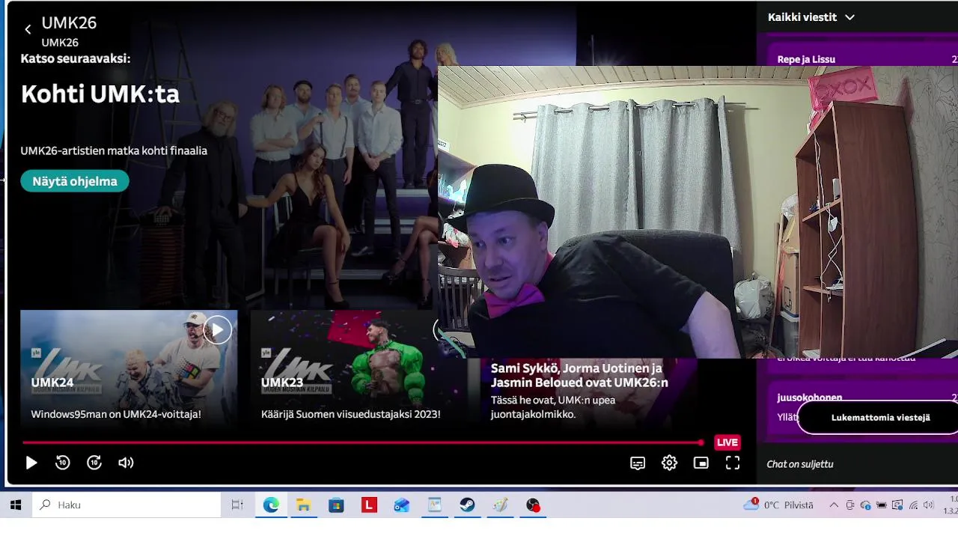
Task: Enable picture-in-picture mode
Action: tap(701, 463)
